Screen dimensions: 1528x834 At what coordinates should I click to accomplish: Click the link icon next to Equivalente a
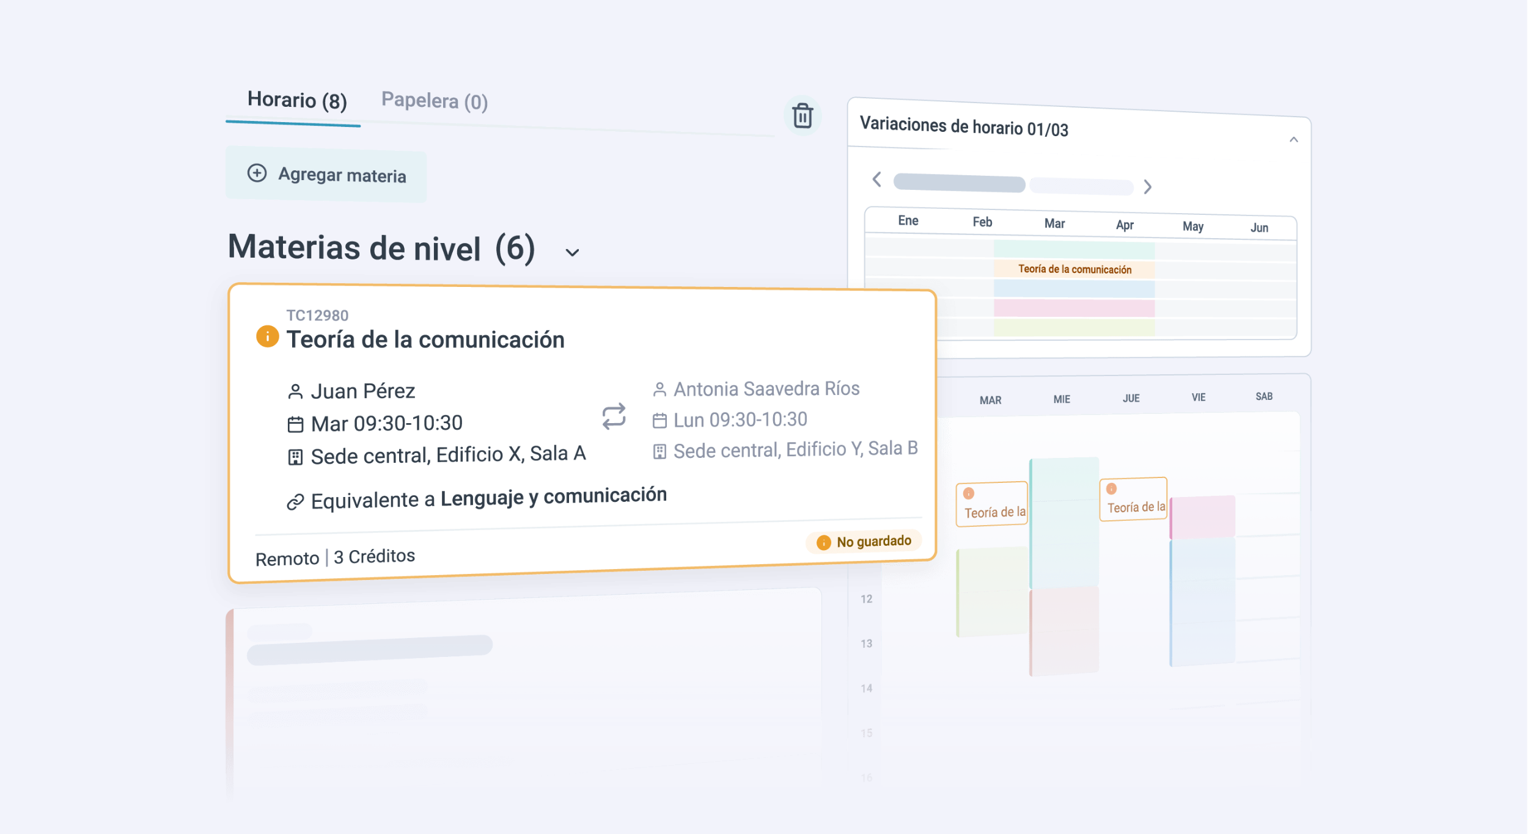(x=296, y=499)
